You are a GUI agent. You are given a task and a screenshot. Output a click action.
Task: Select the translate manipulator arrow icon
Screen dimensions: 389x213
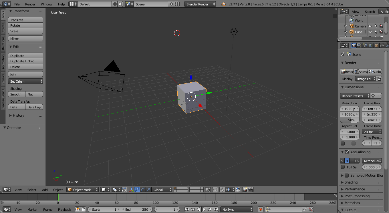click(137, 190)
